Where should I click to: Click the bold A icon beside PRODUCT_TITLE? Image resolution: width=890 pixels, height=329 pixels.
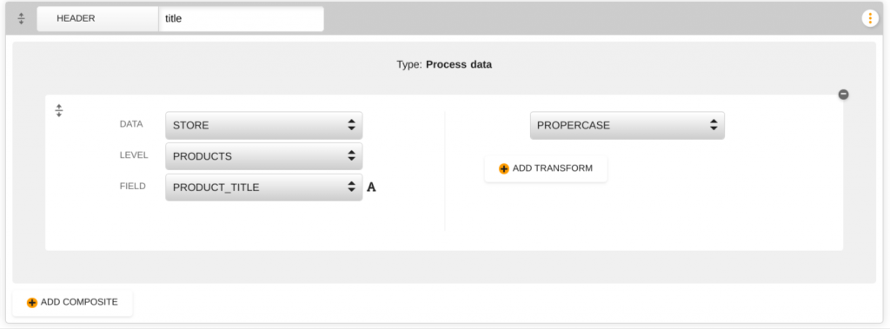[371, 188]
